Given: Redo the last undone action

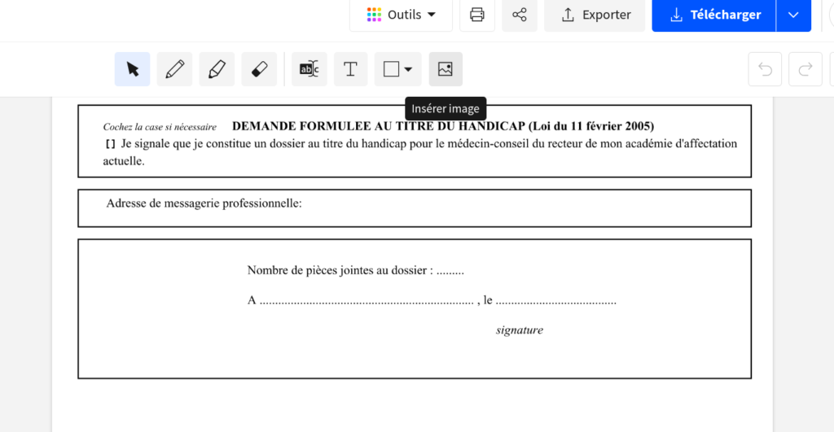Looking at the screenshot, I should (x=805, y=69).
